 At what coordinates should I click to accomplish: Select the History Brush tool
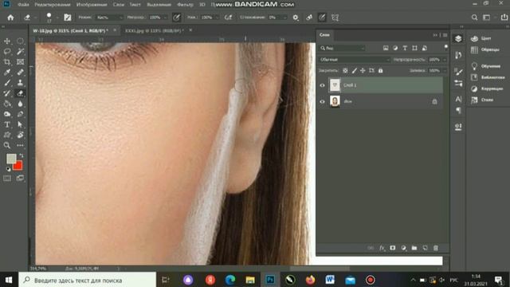point(7,93)
